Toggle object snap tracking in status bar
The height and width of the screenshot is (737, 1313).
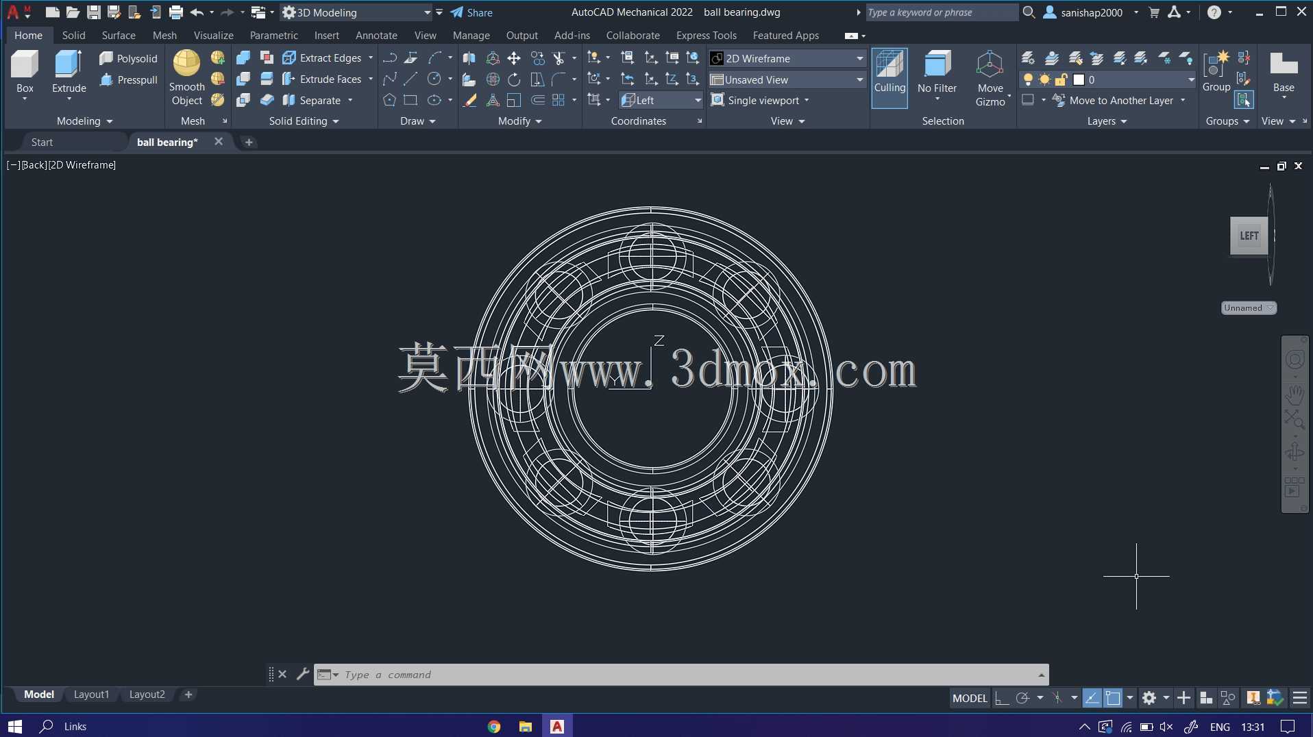point(1092,698)
